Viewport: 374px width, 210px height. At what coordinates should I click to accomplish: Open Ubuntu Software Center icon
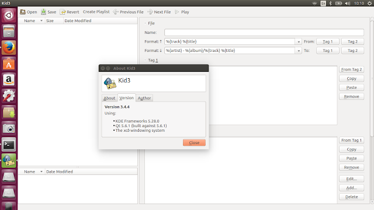[9, 64]
